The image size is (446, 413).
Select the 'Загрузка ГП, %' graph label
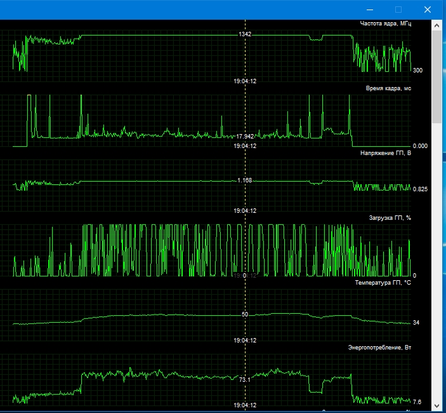pyautogui.click(x=390, y=218)
